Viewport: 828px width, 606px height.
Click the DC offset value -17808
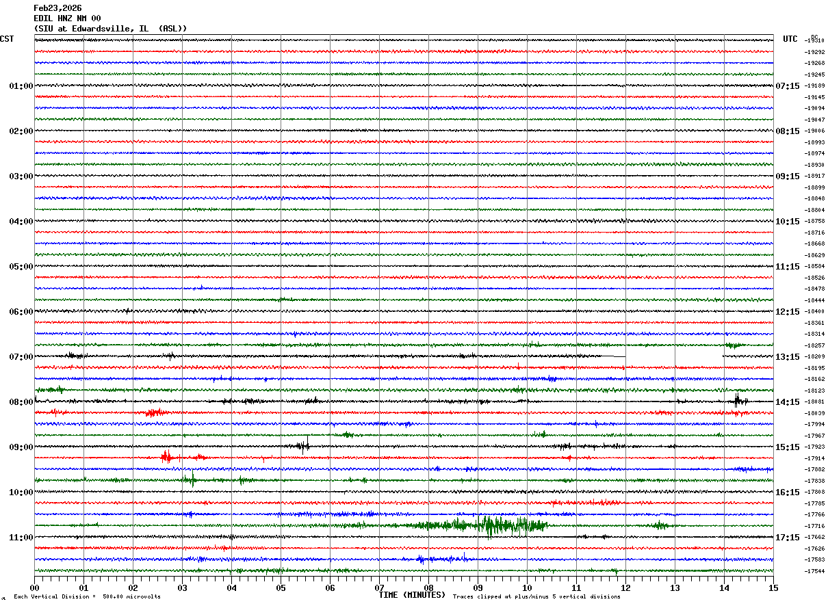[x=815, y=492]
